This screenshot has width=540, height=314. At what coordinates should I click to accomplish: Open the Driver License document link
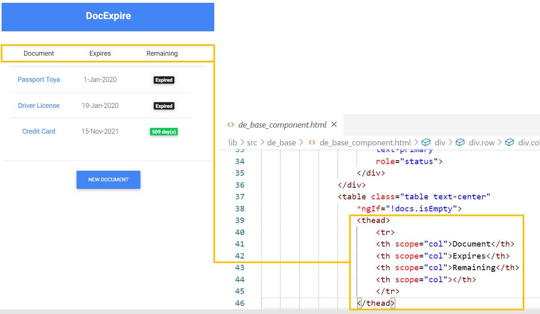[x=38, y=105]
